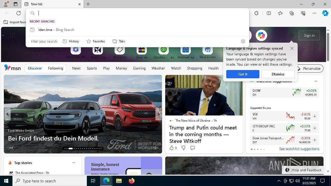The height and width of the screenshot is (186, 331).
Task: Click the Extensions puzzle icon
Action: click(256, 13)
